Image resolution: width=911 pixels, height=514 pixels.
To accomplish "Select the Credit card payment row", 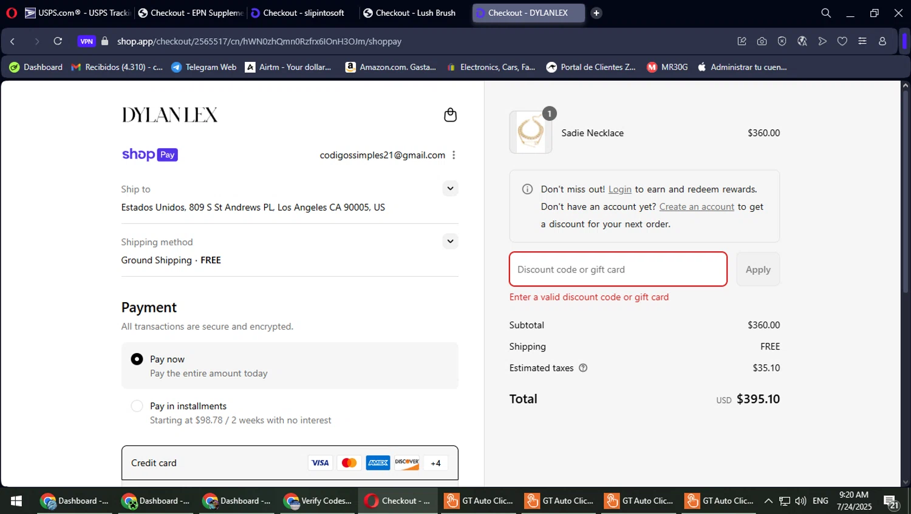I will pyautogui.click(x=290, y=463).
